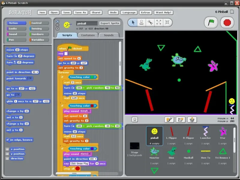
Task: Open the Alarm2 sound dropdown
Action: point(89,154)
